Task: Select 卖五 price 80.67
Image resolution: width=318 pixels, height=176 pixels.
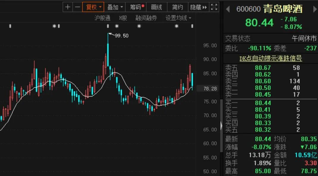Action: pyautogui.click(x=263, y=68)
